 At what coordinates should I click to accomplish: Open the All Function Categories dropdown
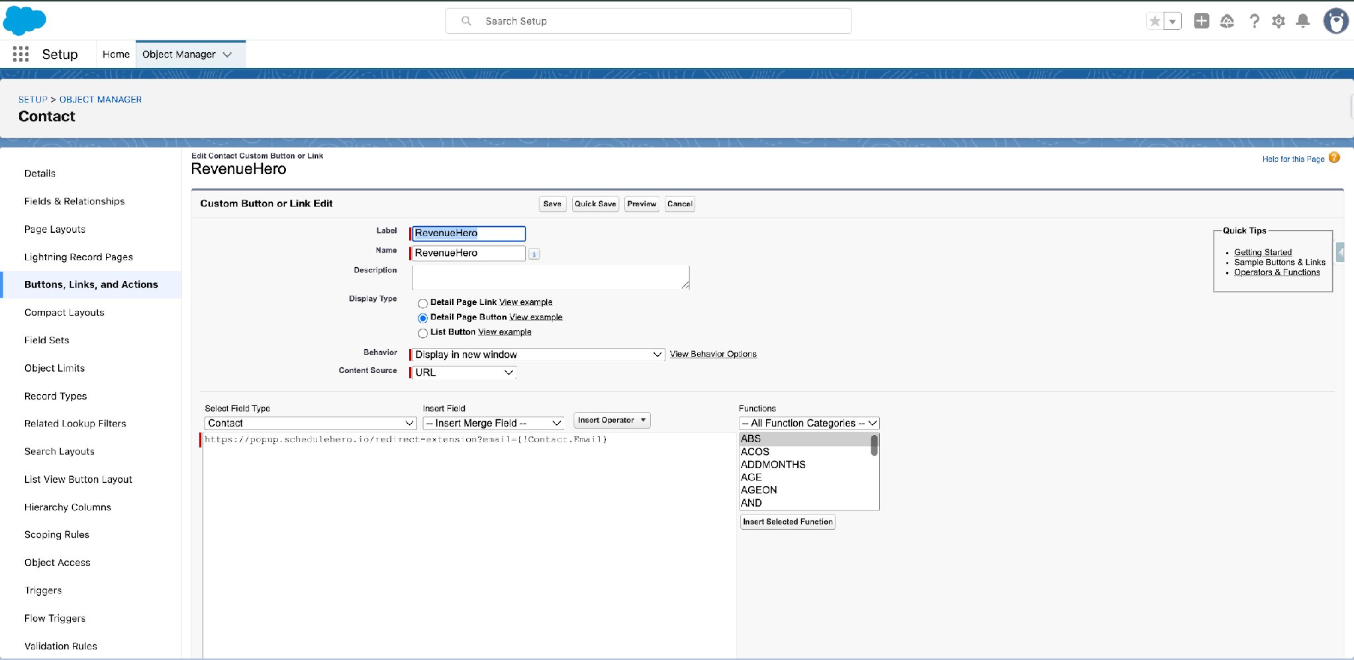tap(809, 423)
